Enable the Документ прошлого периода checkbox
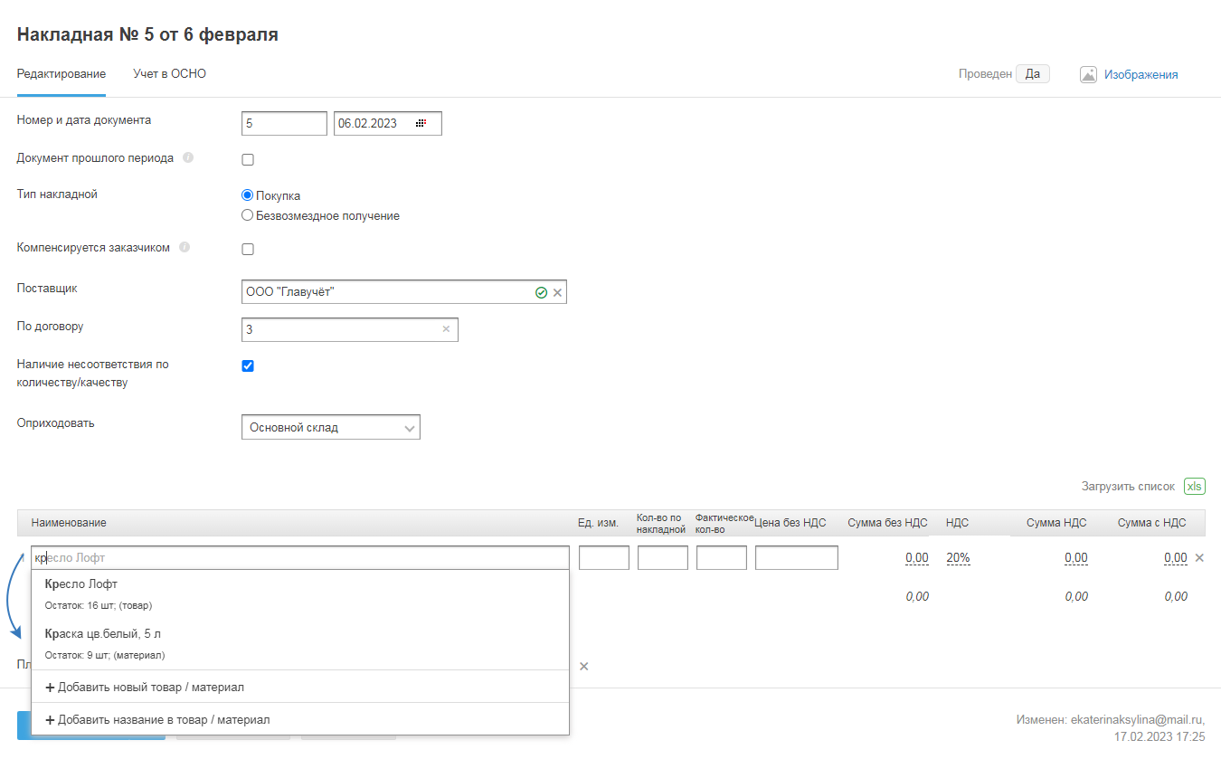1221x759 pixels. tap(248, 160)
